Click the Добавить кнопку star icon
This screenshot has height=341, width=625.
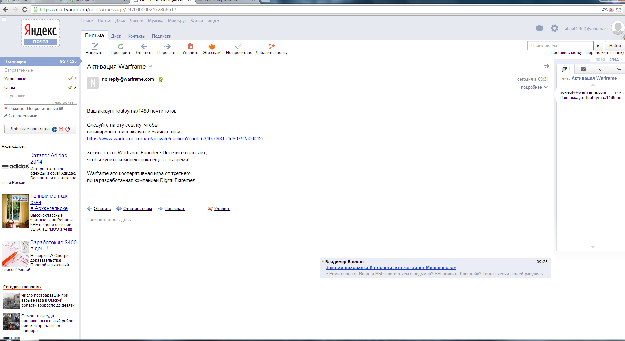click(x=271, y=46)
